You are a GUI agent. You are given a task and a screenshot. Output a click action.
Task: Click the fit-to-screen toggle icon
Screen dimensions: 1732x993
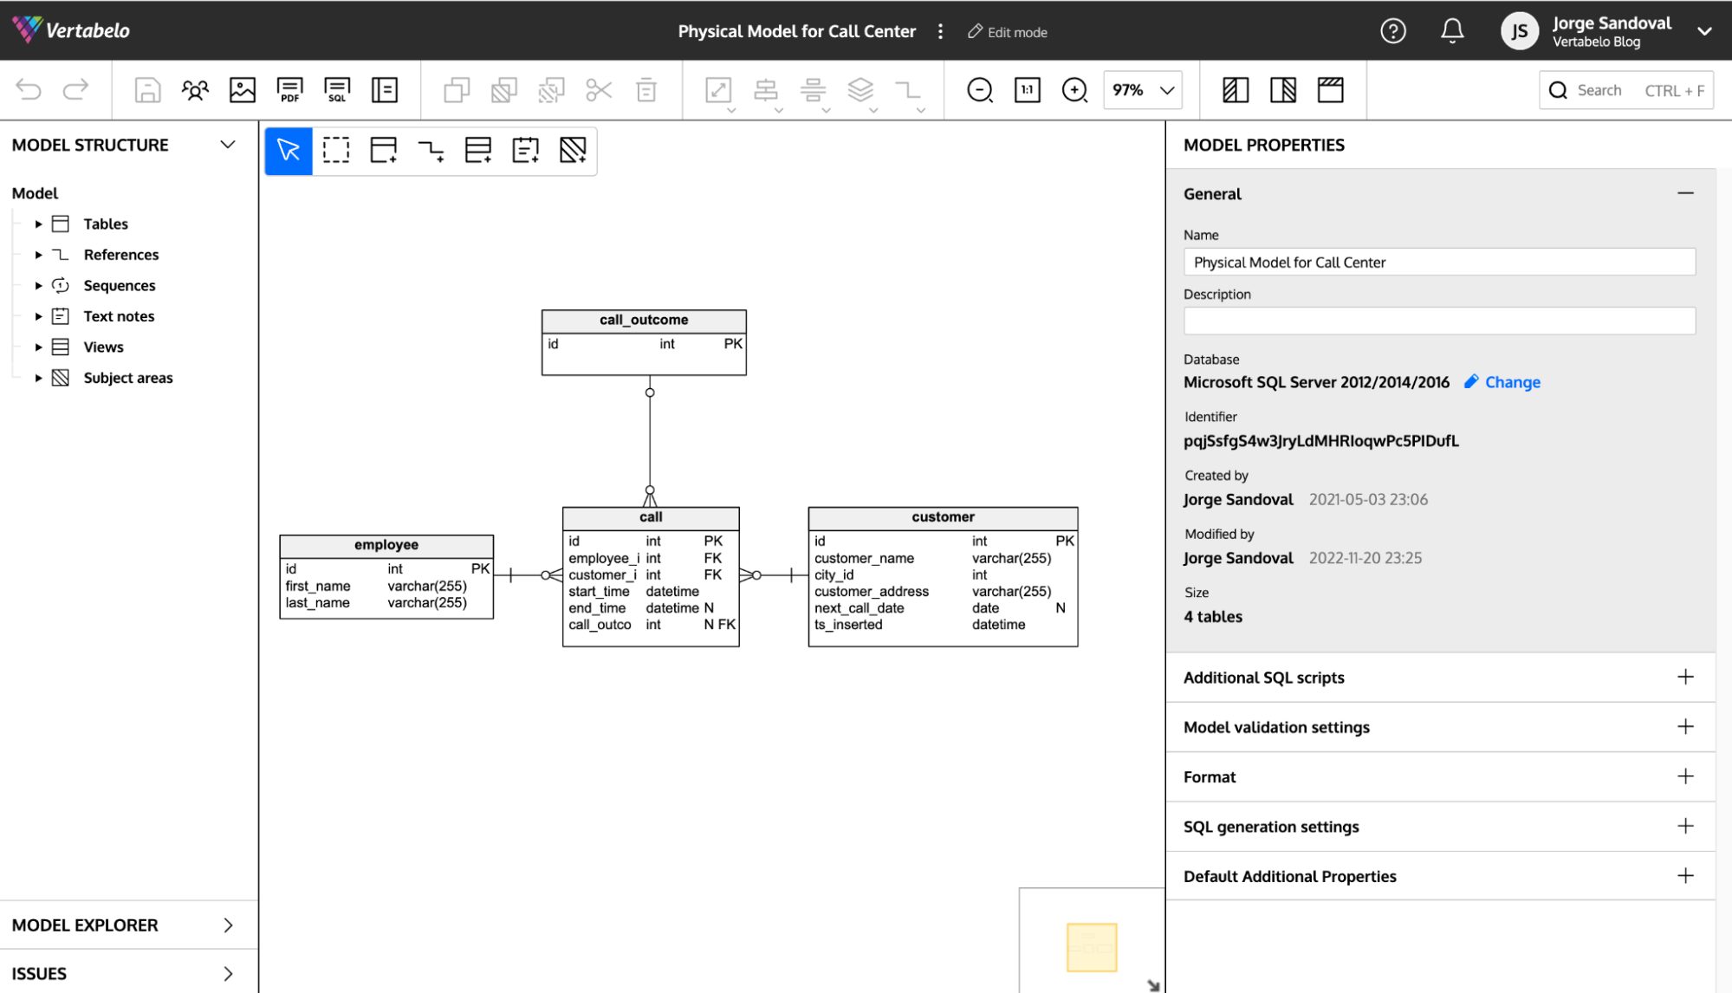coord(718,89)
